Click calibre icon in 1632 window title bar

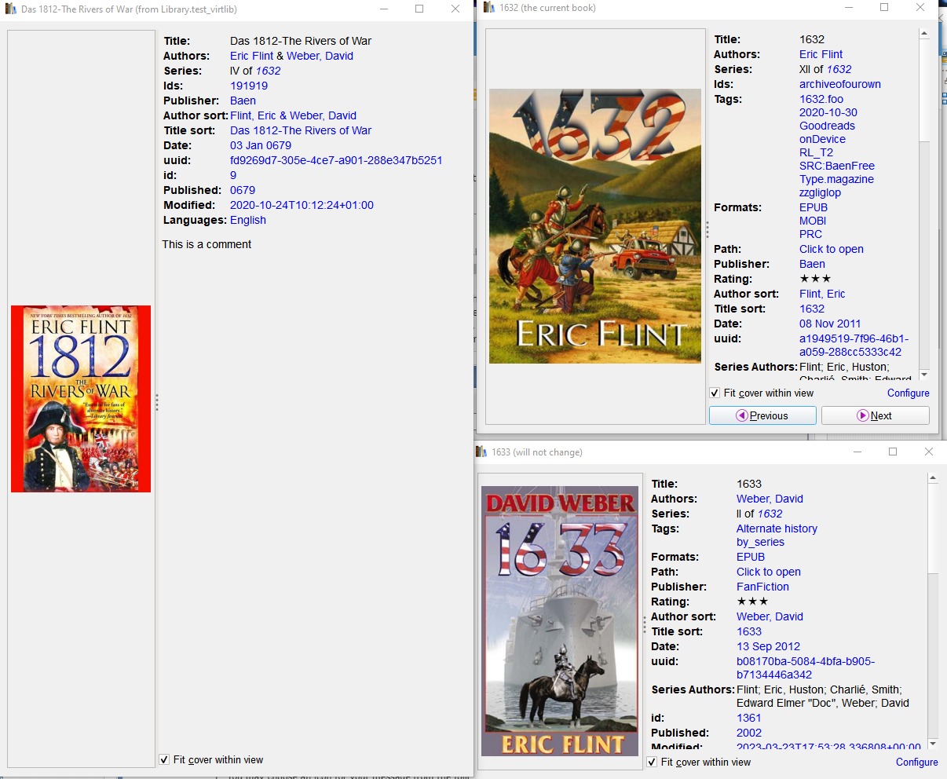tap(488, 8)
